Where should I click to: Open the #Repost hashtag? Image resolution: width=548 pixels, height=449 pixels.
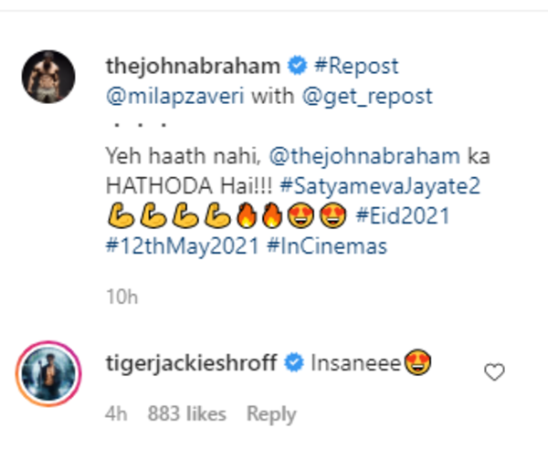click(356, 67)
